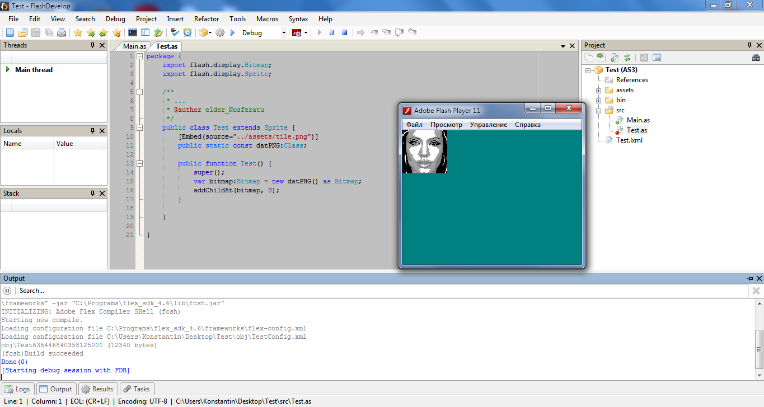The image size is (764, 407).
Task: Click the Output search input field
Action: [382, 291]
